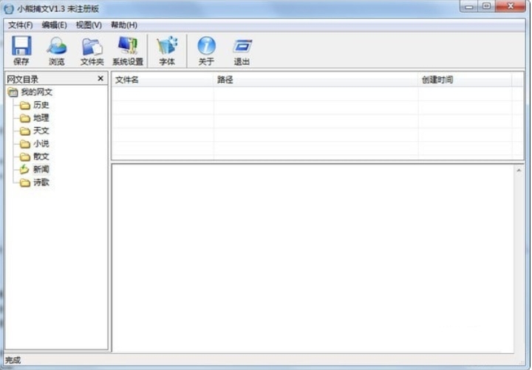This screenshot has height=370, width=532.
Task: Maximize the 小熊捕文 window
Action: click(486, 7)
